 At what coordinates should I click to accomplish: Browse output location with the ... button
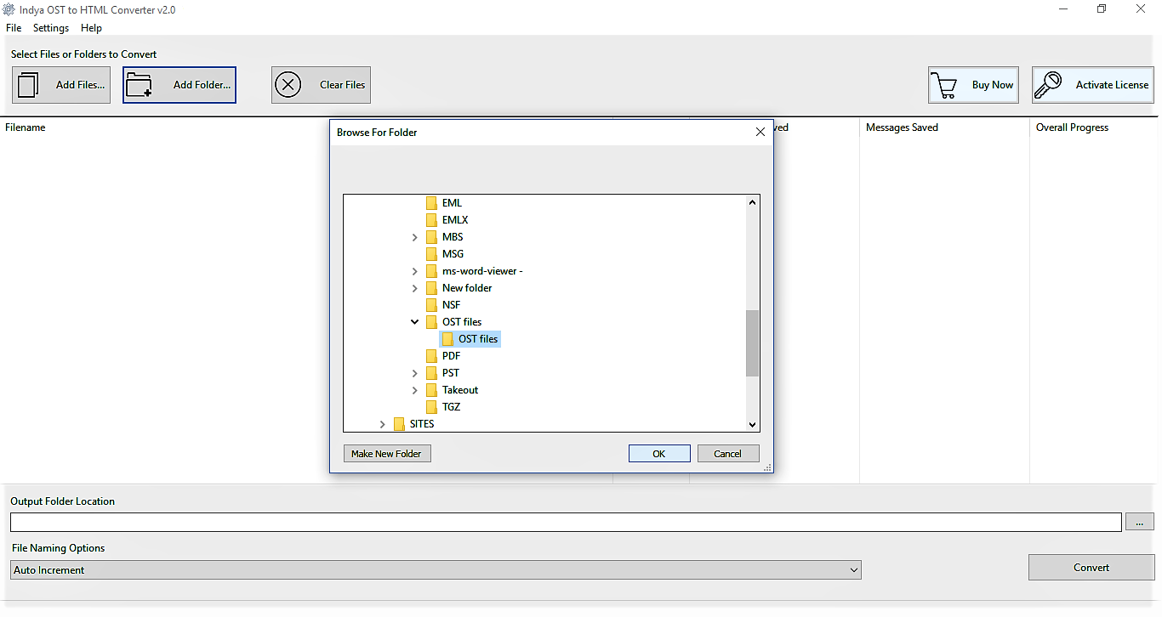[1140, 522]
